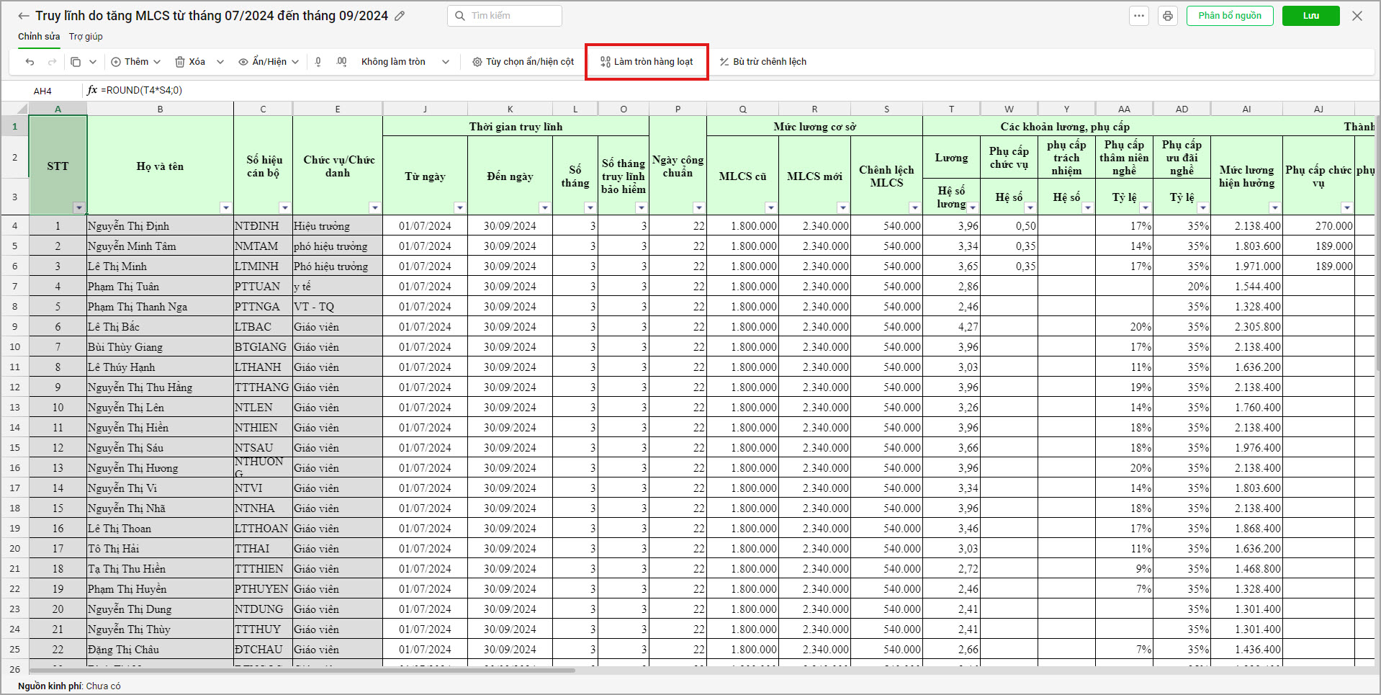Expand the Xóa dropdown arrow
This screenshot has width=1381, height=695.
pos(220,62)
